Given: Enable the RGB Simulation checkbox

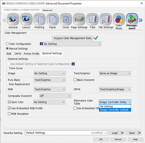Looking at the screenshot, I should point(9,114).
